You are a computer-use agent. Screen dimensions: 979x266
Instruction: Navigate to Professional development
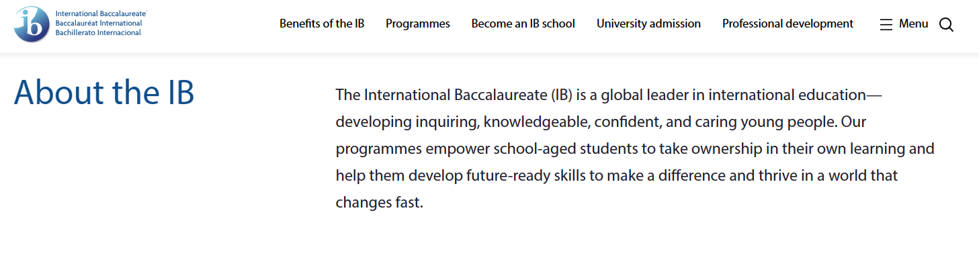[x=788, y=24]
